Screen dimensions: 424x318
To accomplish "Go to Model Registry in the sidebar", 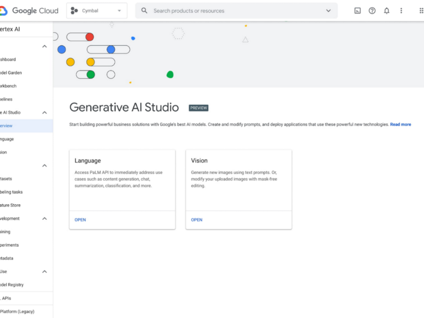I will pos(11,285).
